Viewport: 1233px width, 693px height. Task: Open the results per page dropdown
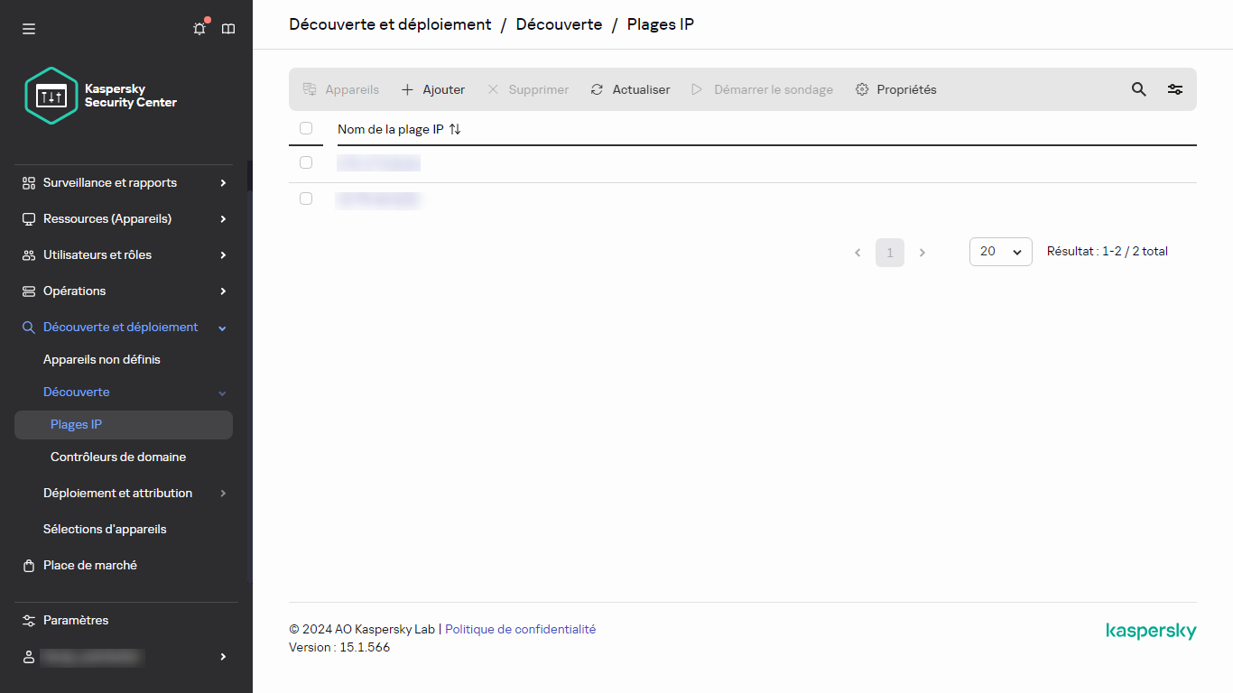1000,251
